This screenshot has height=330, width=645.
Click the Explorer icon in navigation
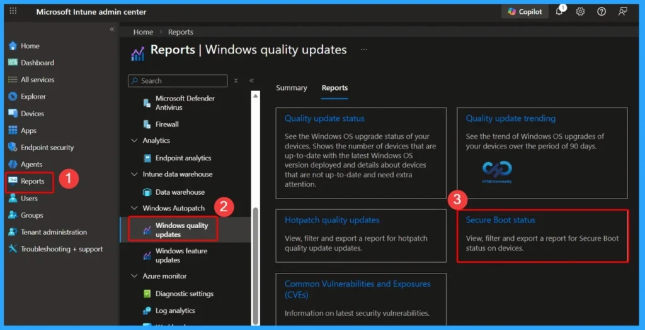pyautogui.click(x=13, y=96)
